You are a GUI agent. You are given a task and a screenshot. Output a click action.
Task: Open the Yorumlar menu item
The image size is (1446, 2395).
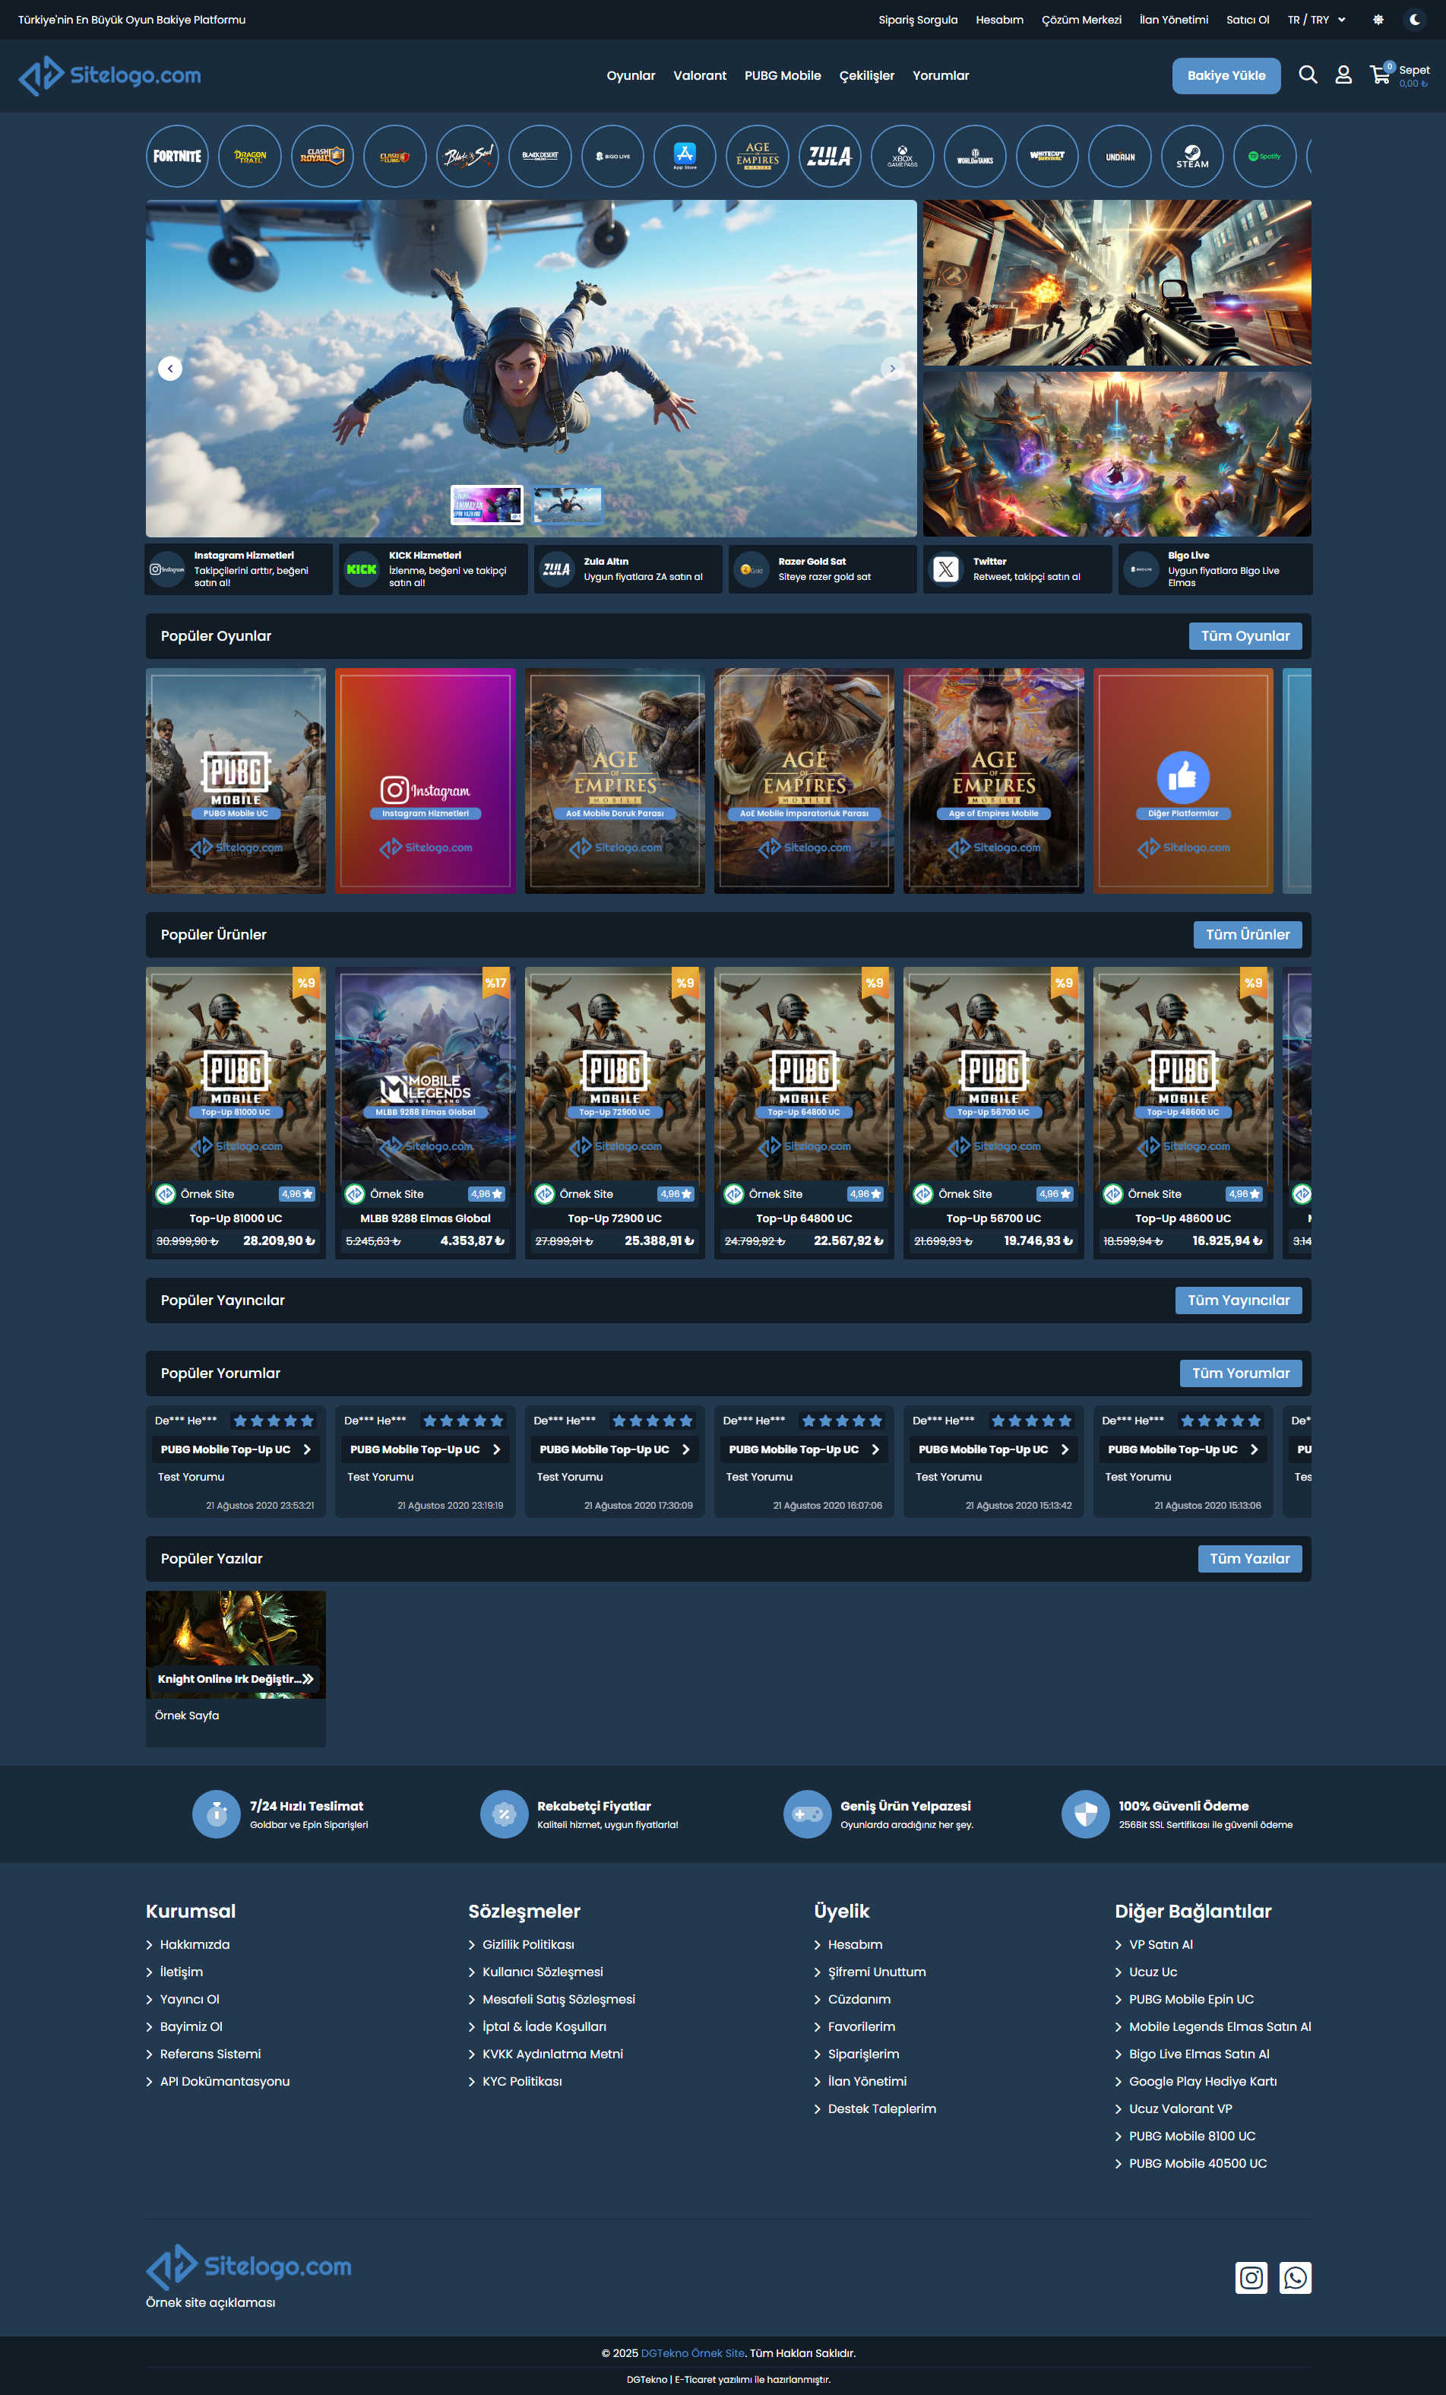click(941, 76)
